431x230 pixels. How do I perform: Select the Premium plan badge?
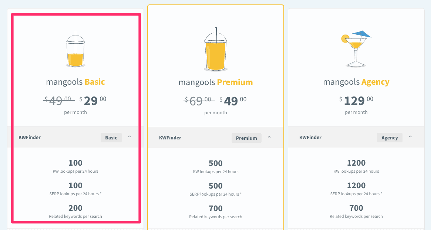tap(246, 138)
